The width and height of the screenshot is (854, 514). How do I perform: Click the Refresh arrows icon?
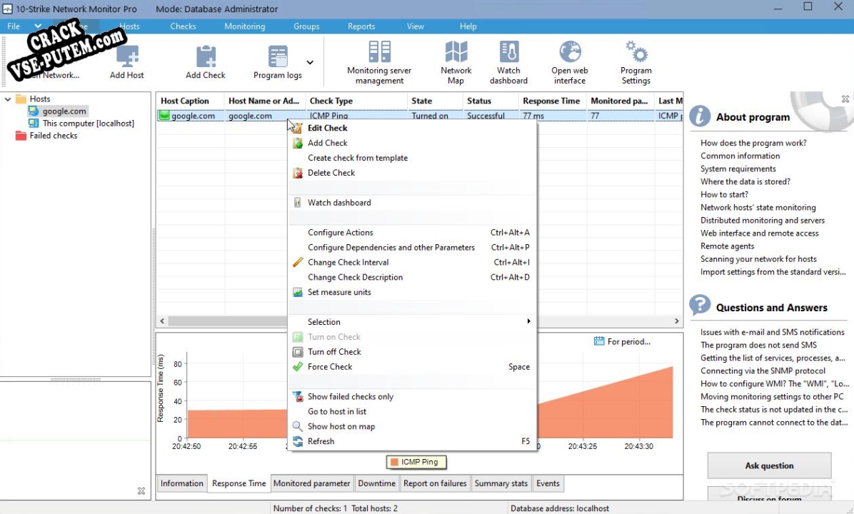[x=297, y=442]
